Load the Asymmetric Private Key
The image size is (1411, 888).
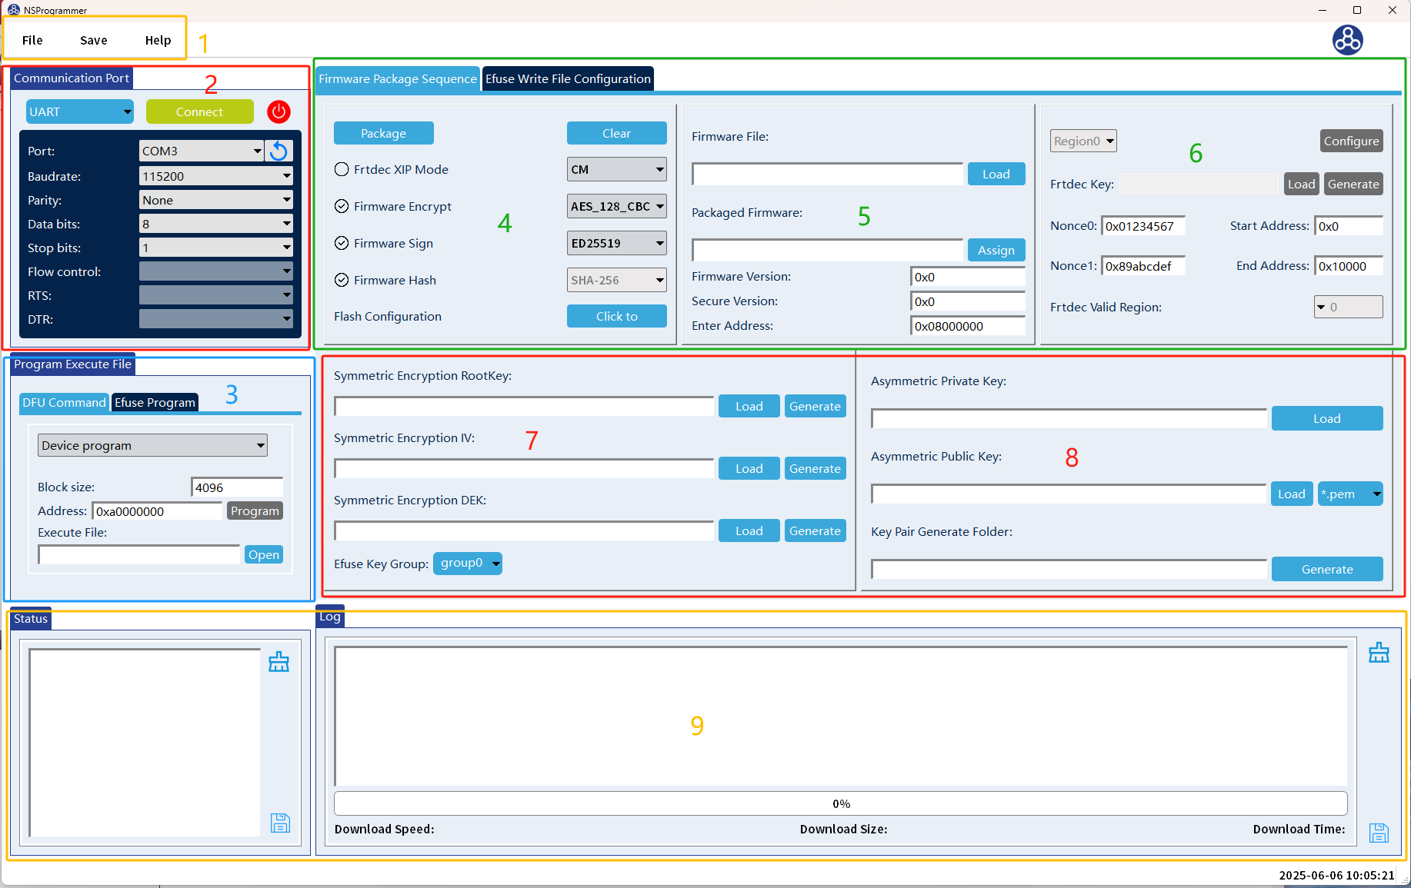pyautogui.click(x=1327, y=418)
